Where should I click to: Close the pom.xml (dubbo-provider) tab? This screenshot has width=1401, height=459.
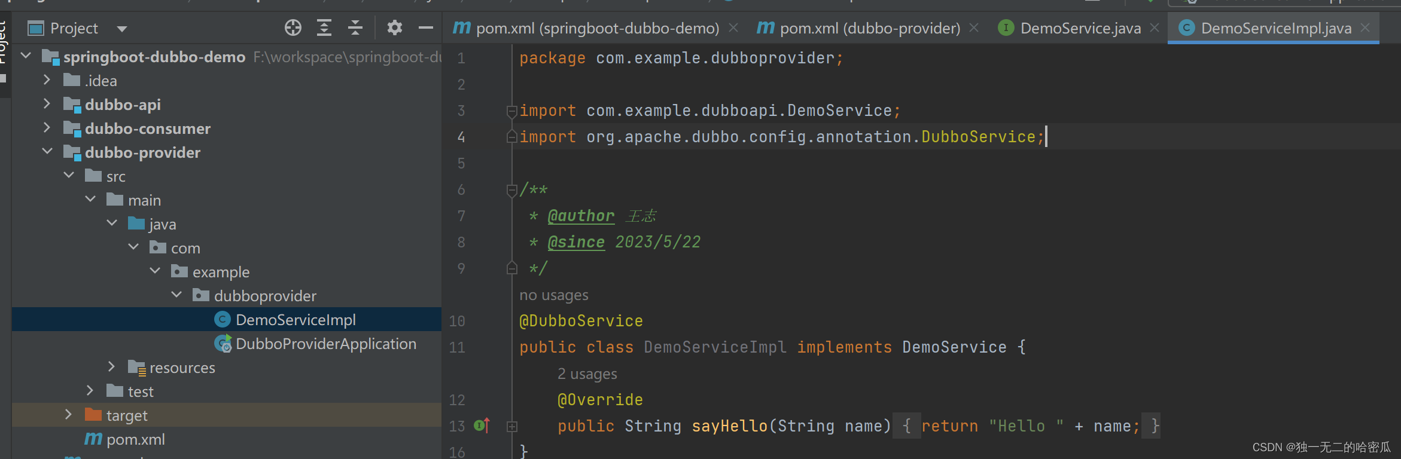[x=974, y=27]
